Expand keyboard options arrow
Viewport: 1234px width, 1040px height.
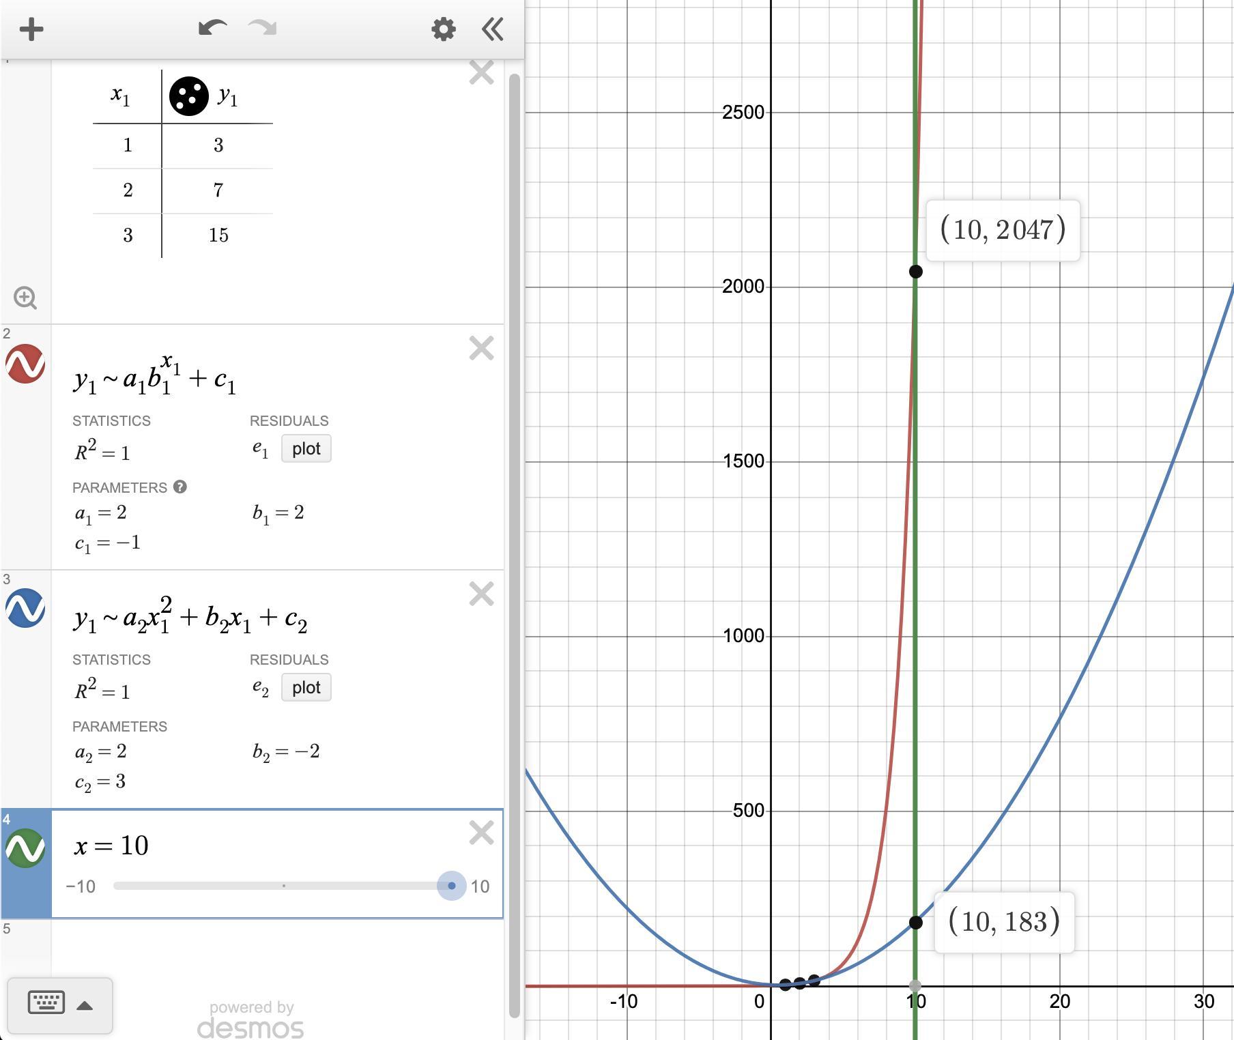point(85,1005)
